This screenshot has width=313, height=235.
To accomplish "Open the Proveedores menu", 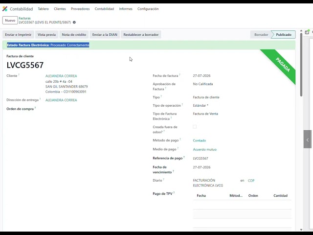I will tap(80, 9).
